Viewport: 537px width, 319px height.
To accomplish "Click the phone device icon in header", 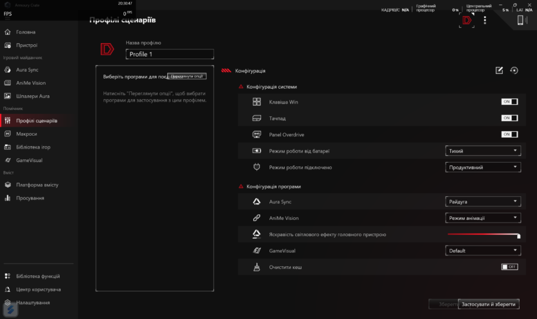I will point(520,20).
